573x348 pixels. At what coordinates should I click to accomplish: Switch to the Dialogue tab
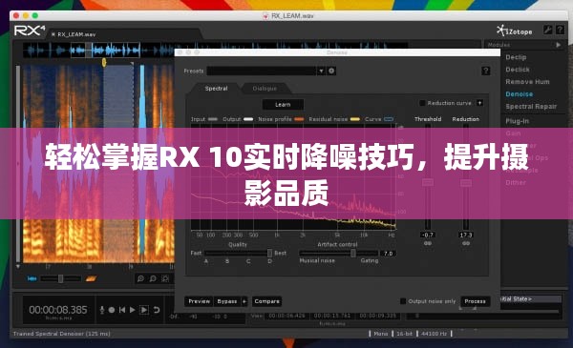click(265, 89)
